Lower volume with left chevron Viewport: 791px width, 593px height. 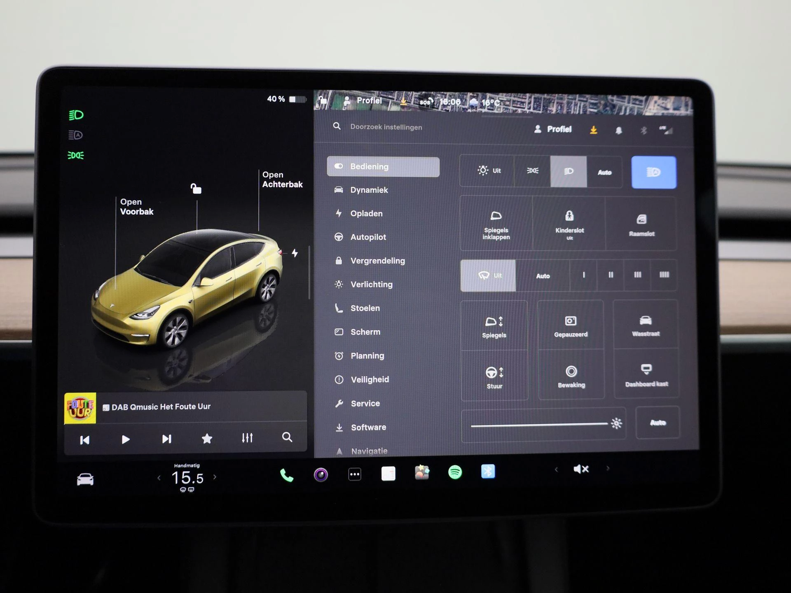coord(556,469)
